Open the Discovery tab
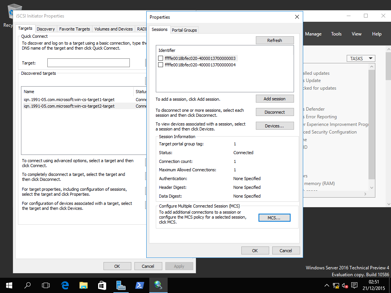391x293 pixels. [x=46, y=29]
